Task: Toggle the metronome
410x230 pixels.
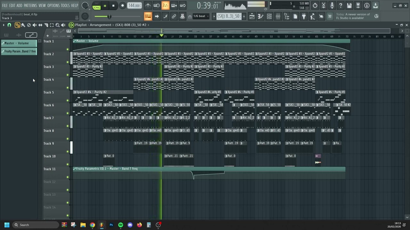Action: (x=148, y=5)
